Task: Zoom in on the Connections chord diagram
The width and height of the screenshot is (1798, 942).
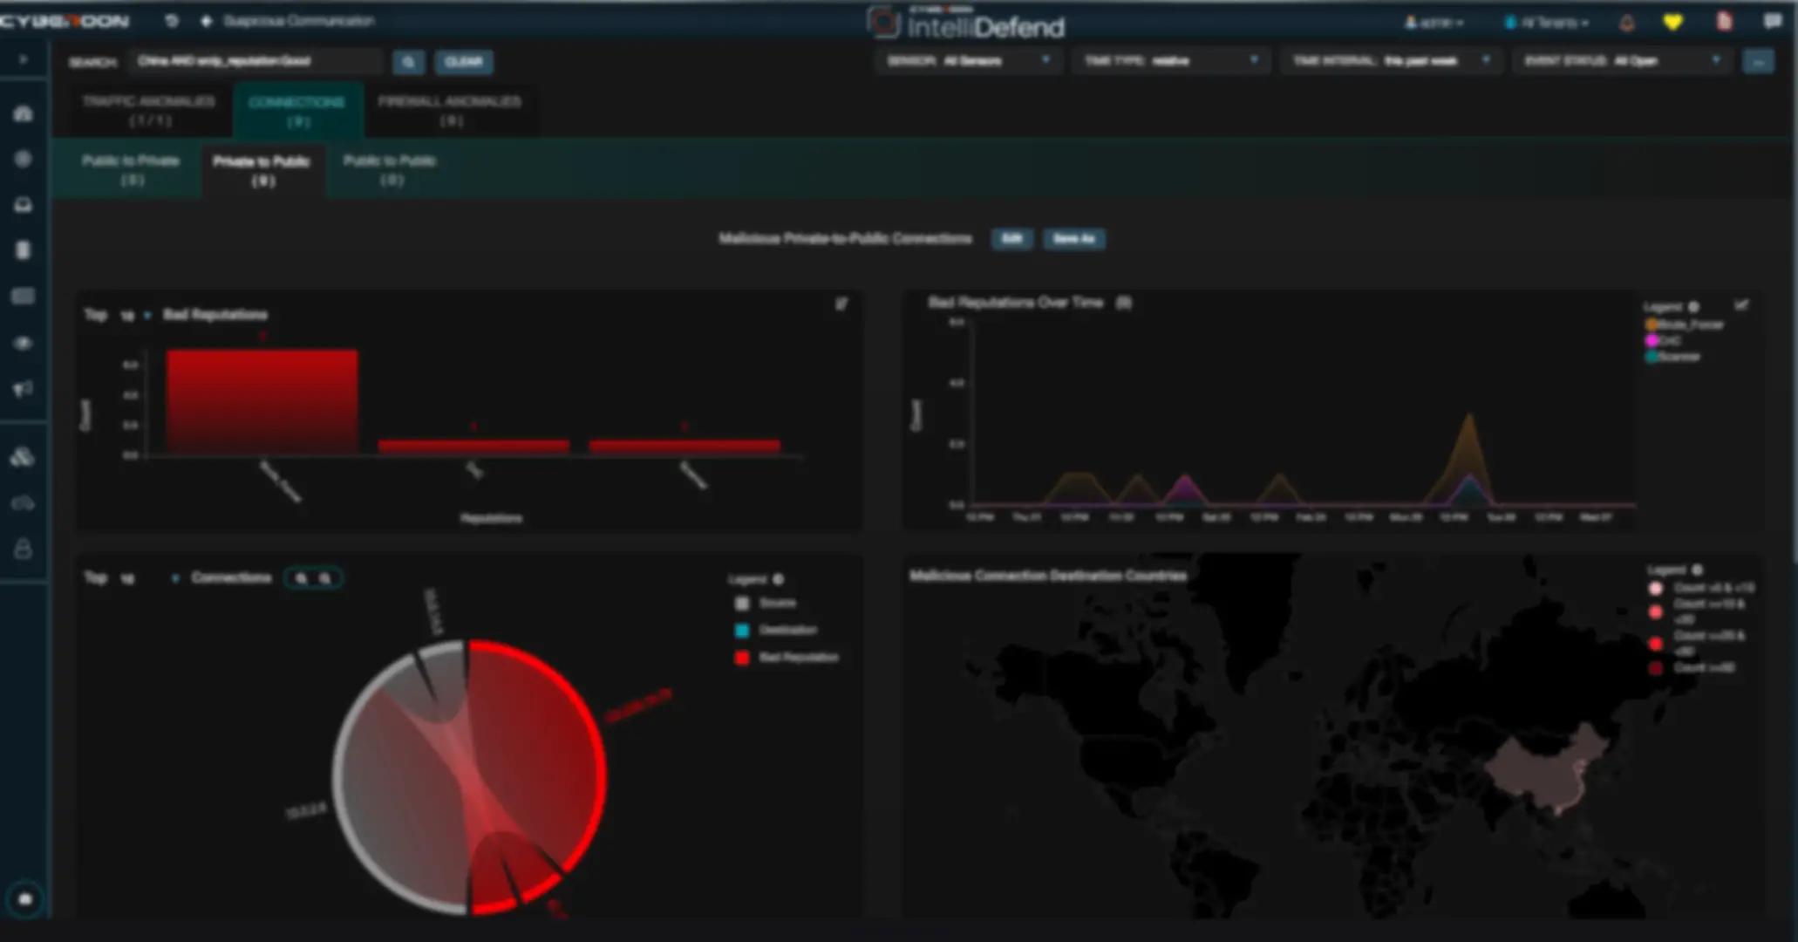Action: [302, 578]
